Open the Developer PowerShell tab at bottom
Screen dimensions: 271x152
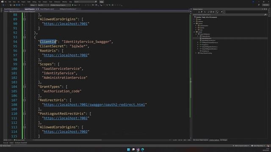tap(21, 143)
